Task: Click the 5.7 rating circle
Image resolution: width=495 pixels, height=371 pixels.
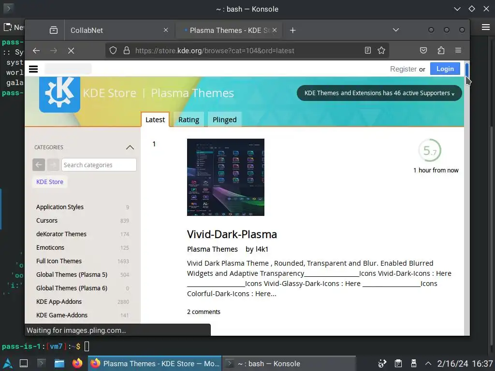Action: 430,151
